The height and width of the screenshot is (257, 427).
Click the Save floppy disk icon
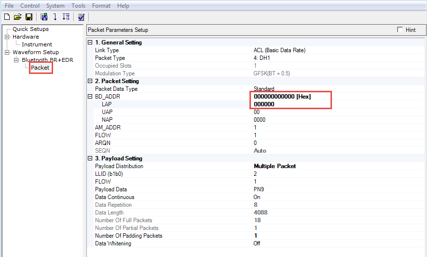(x=29, y=17)
